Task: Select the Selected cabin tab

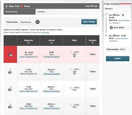Action: pos(20,12)
